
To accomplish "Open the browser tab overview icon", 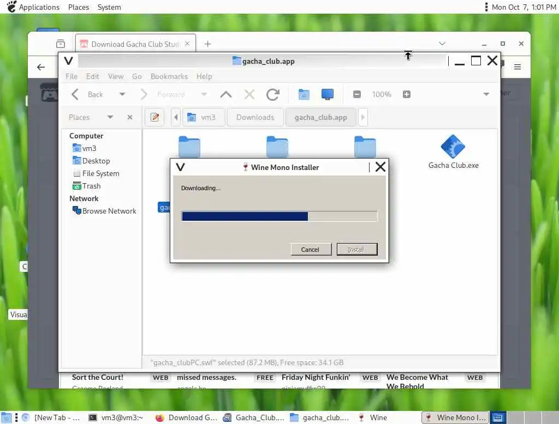I will pyautogui.click(x=61, y=44).
